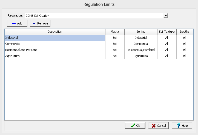Click the Matrix column header
198x135 pixels.
[x=115, y=32]
